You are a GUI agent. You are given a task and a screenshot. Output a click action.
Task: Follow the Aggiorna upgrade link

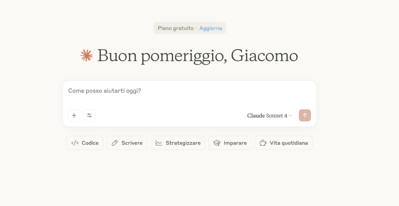pyautogui.click(x=211, y=28)
